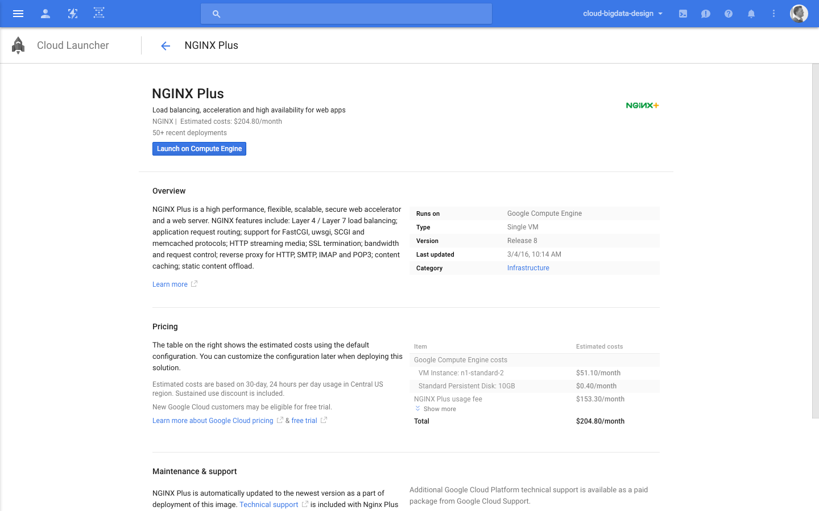Click the lightning bolt icon in top bar

tap(73, 14)
